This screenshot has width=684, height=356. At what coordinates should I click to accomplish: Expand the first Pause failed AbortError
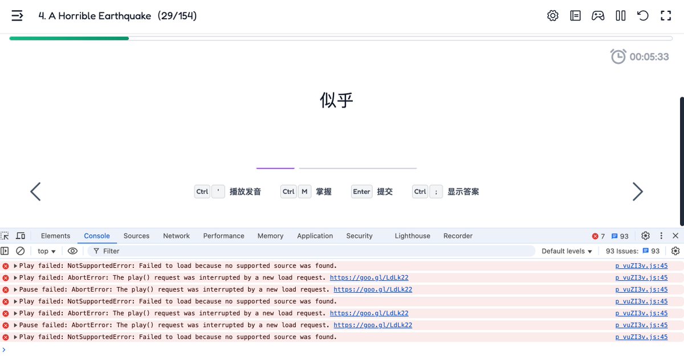tap(16, 289)
